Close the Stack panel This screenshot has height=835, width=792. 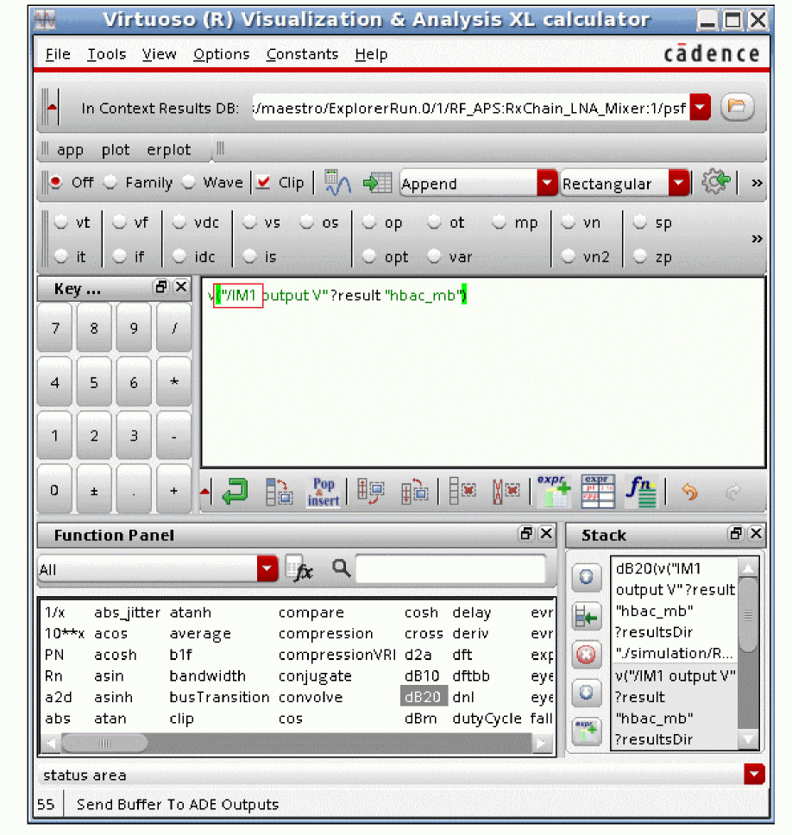coord(756,534)
